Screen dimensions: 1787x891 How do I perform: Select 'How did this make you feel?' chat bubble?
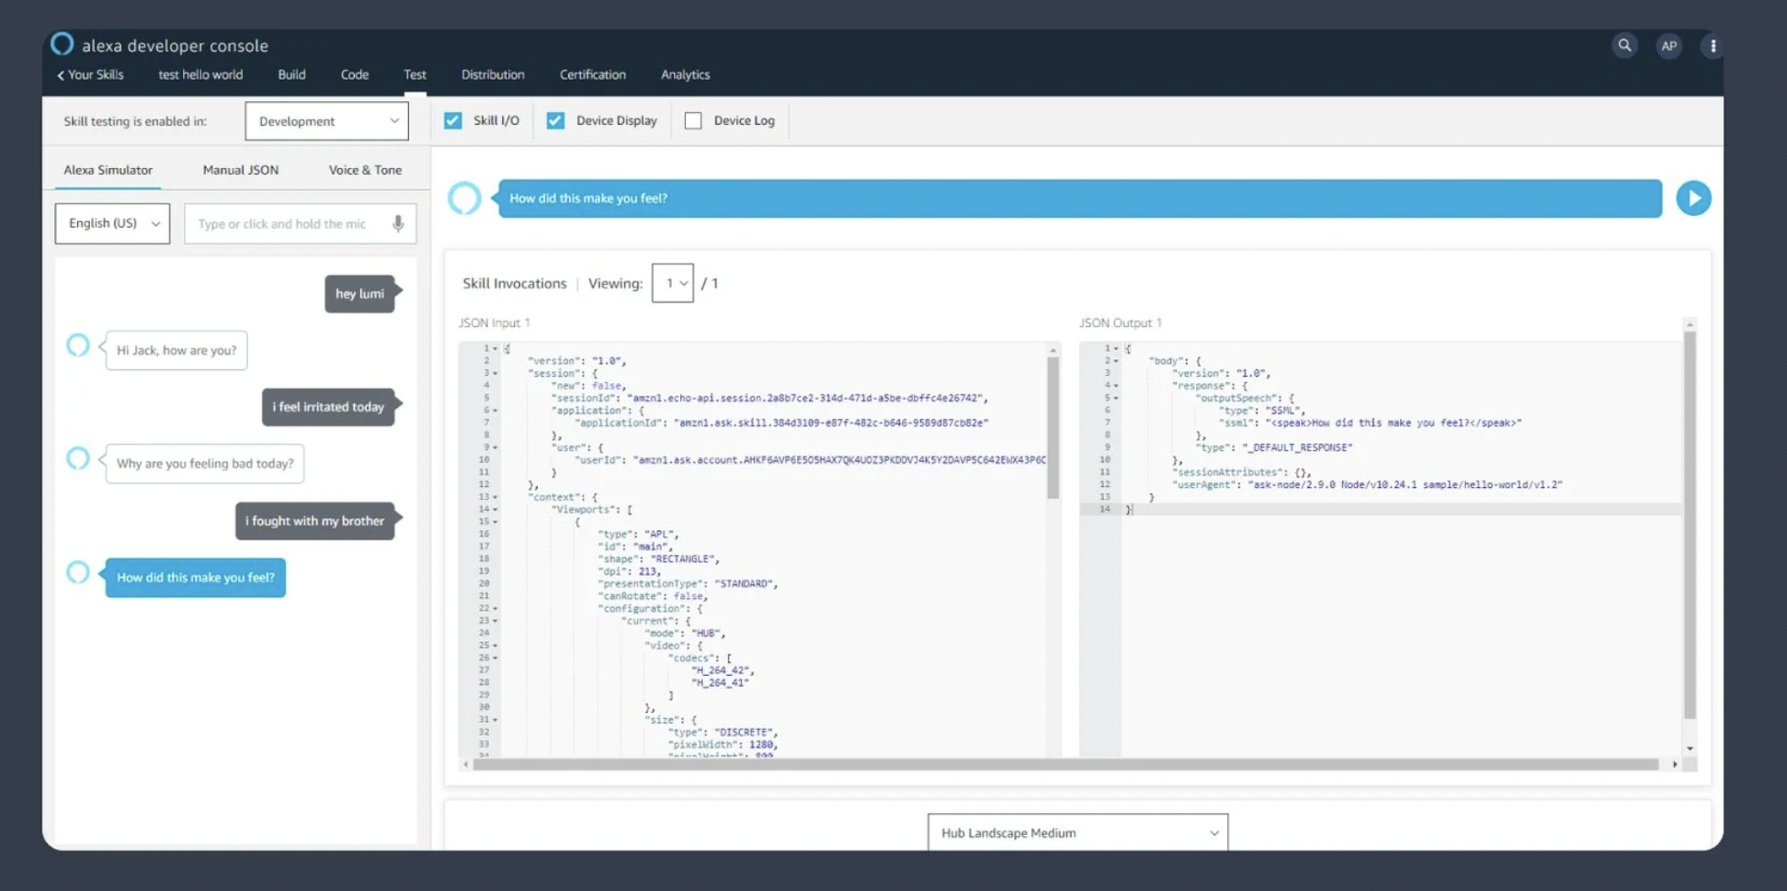196,578
